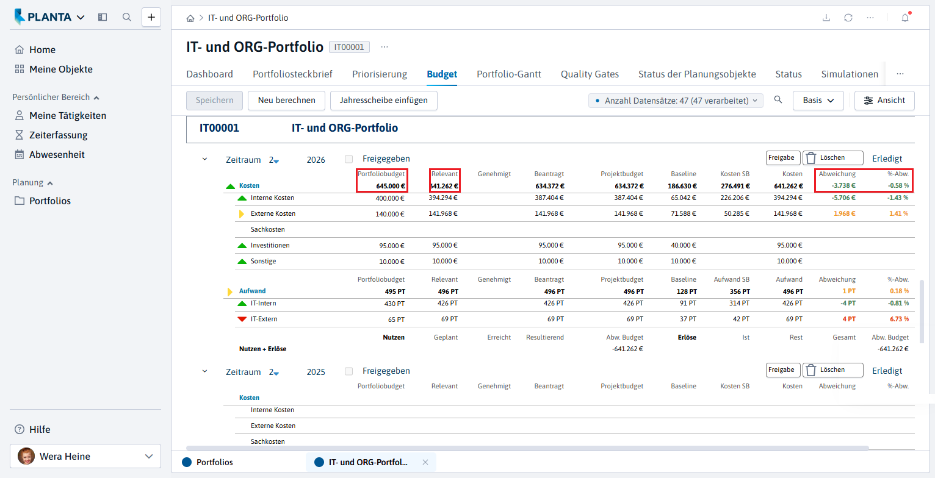Screen dimensions: 935x478
Task: Refresh using the reload icon
Action: [848, 18]
